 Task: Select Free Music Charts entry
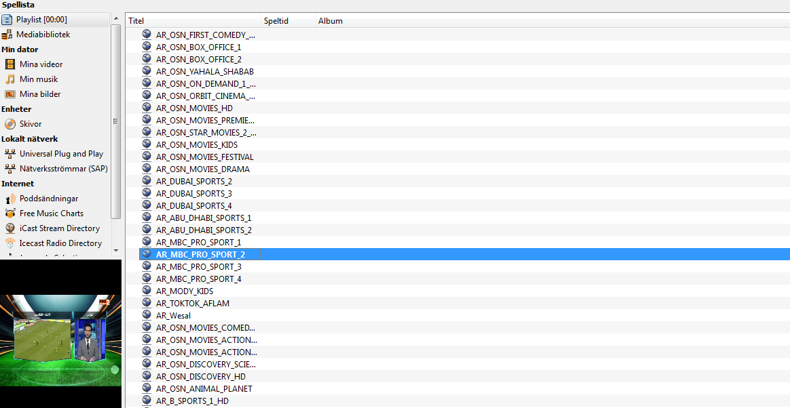pos(52,213)
